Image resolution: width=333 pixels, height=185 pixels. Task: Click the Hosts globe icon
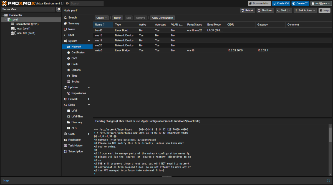tap(69, 64)
